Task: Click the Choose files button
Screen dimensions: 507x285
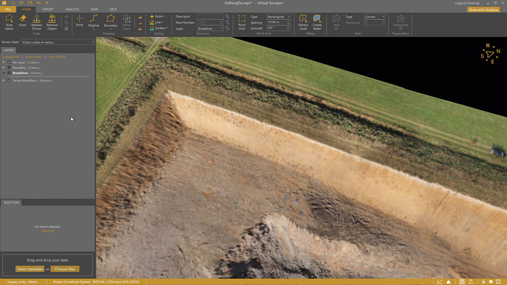Action: pyautogui.click(x=65, y=269)
